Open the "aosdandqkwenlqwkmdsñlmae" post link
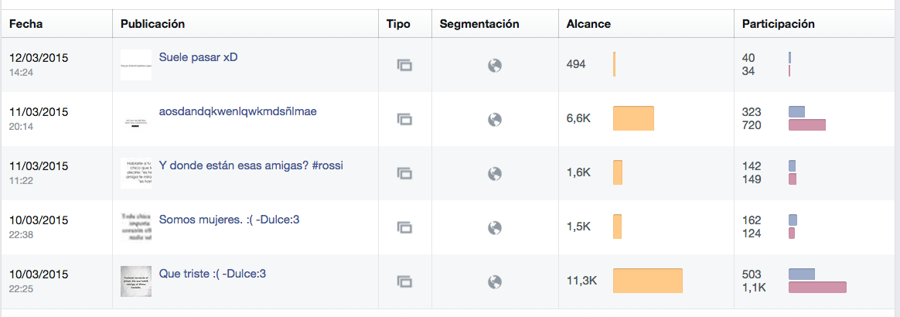Image resolution: width=900 pixels, height=317 pixels. [x=237, y=111]
